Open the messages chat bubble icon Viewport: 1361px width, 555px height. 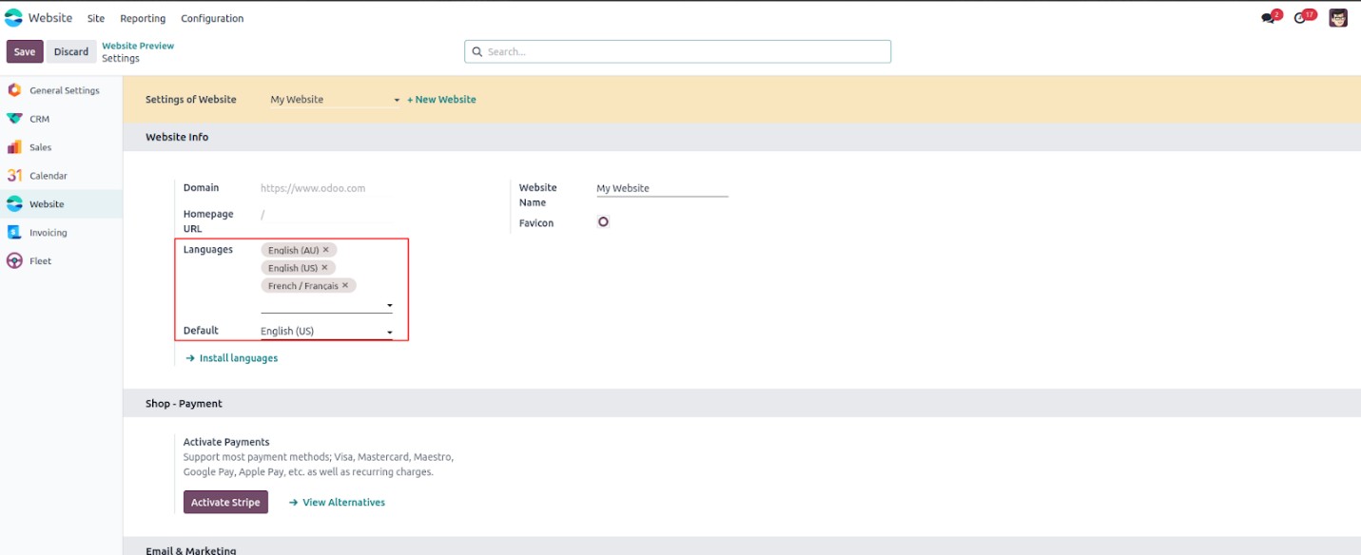(1268, 18)
